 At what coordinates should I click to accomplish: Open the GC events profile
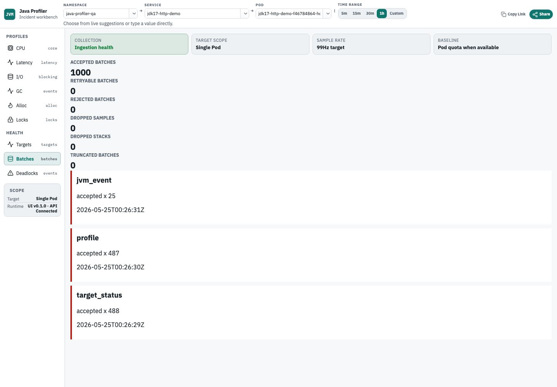click(32, 91)
